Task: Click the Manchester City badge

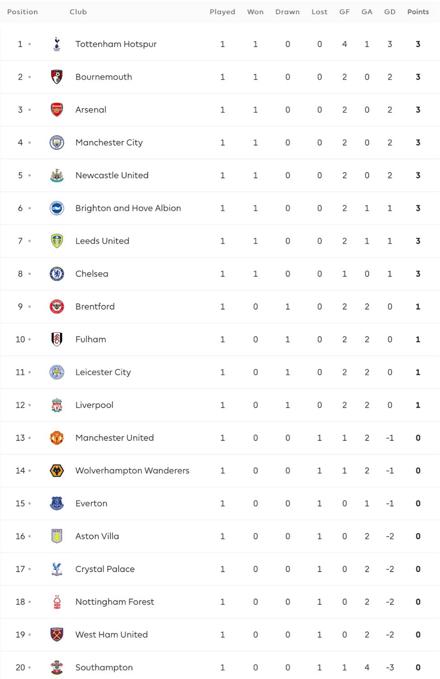Action: coord(57,143)
